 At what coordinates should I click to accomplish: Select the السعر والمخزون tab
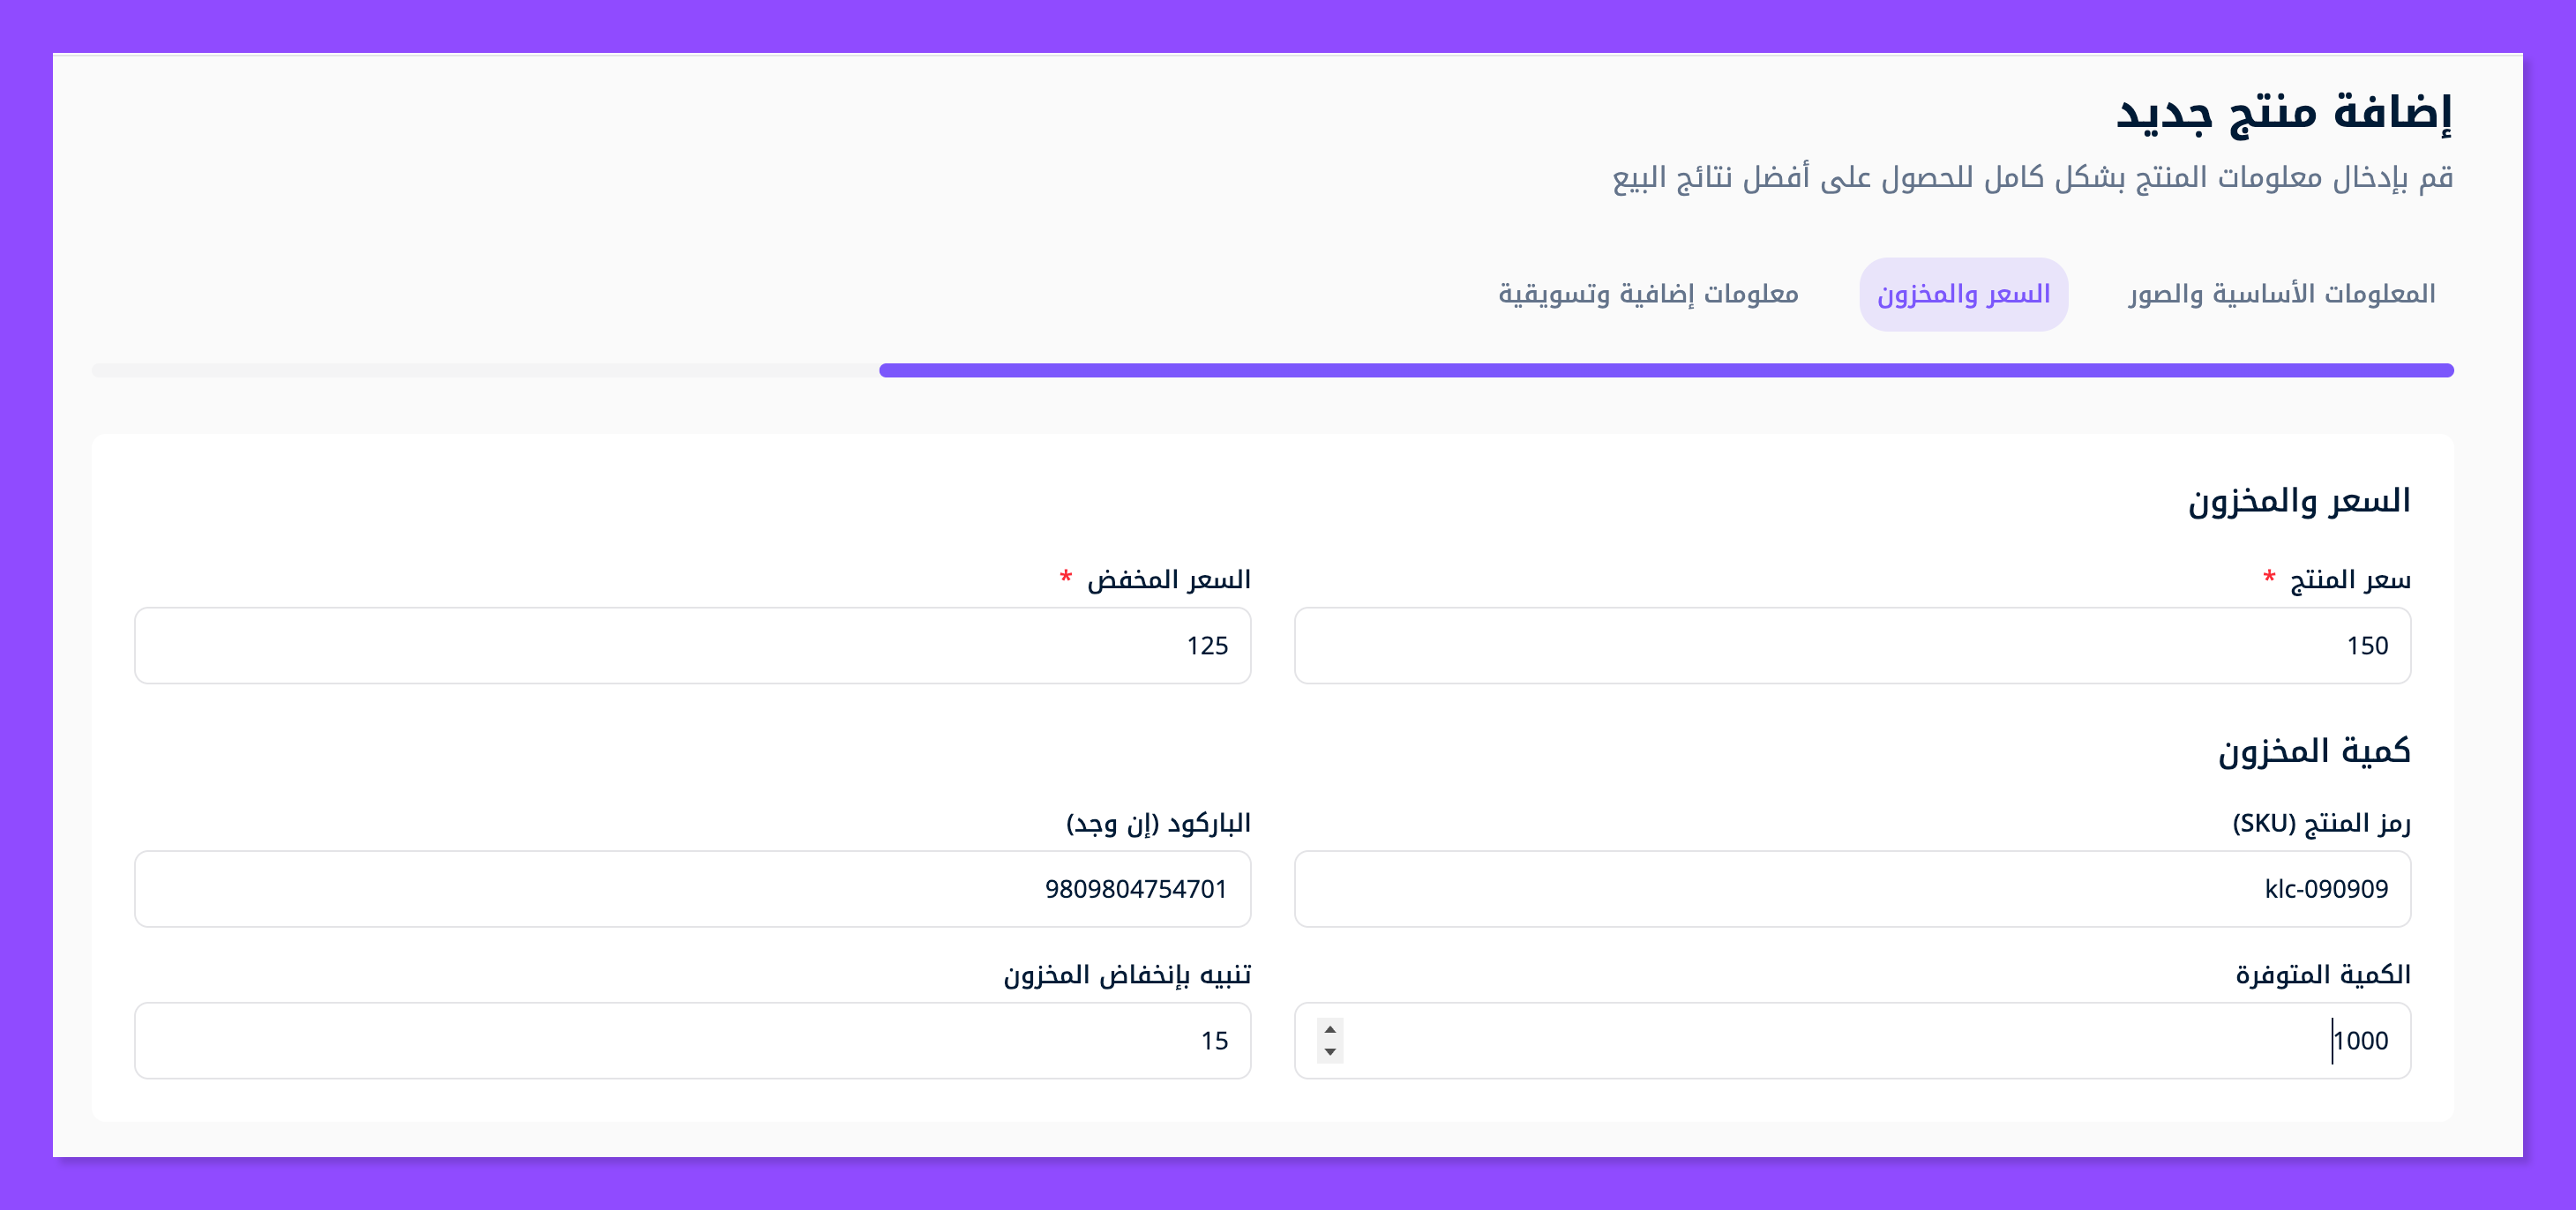click(1963, 294)
